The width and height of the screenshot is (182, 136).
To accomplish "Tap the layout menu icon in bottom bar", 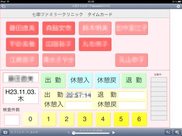I will coord(5,132).
